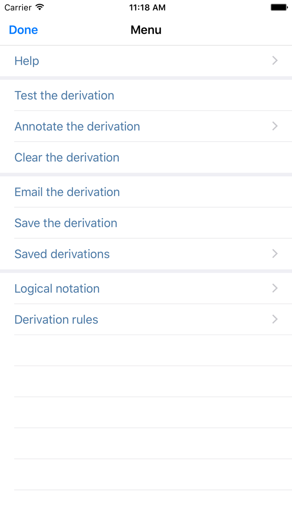The height and width of the screenshot is (519, 292).
Task: Tap the 11:18 AM clock
Action: coord(147,8)
